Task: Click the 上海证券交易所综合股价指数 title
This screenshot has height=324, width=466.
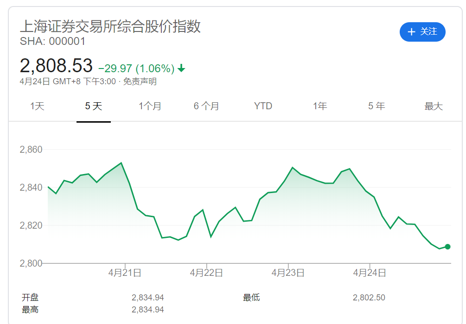Action: click(x=110, y=26)
